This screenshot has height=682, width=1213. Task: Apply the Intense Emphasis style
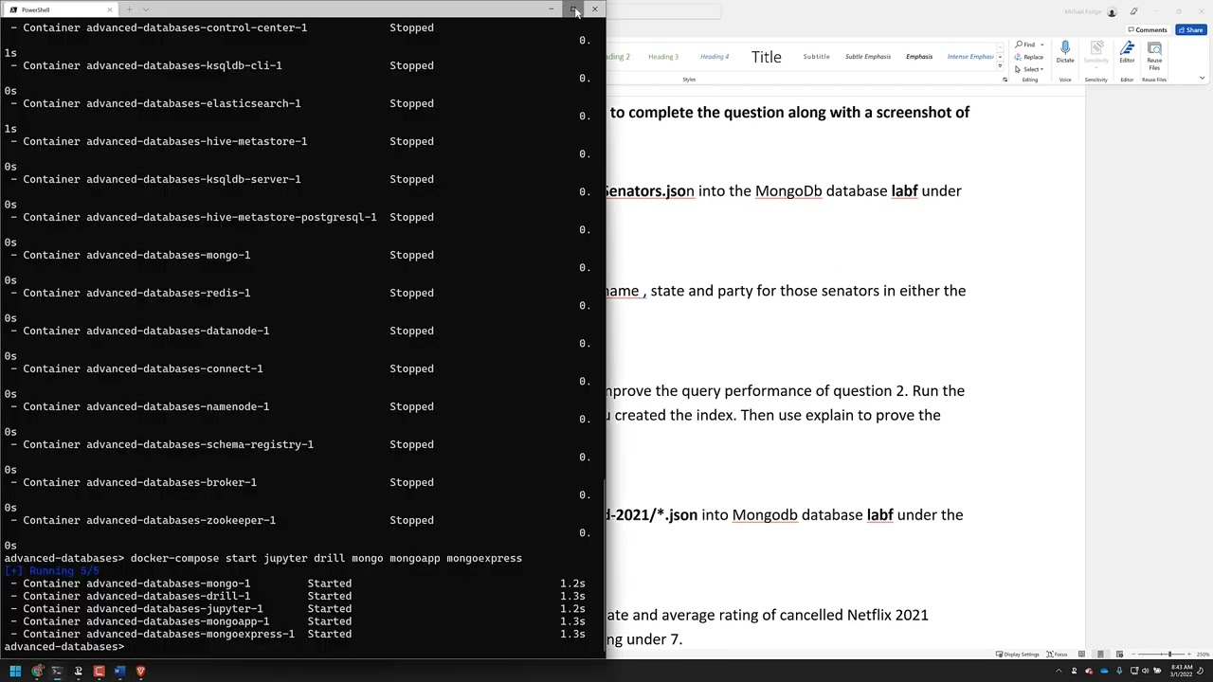pos(969,57)
